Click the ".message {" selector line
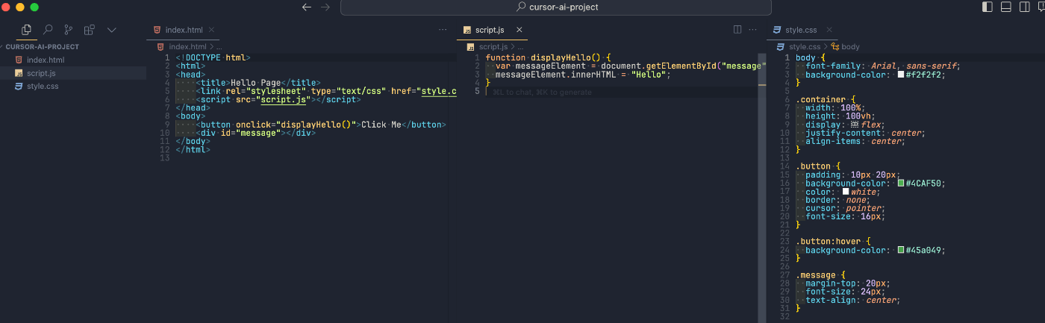The image size is (1045, 323). 820,275
